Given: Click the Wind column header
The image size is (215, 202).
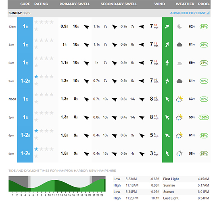Looking at the screenshot, I should tap(160, 4).
